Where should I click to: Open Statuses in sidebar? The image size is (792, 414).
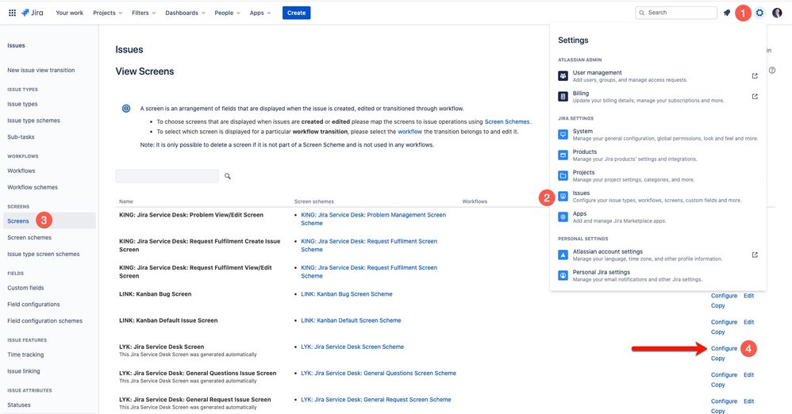[x=19, y=405]
